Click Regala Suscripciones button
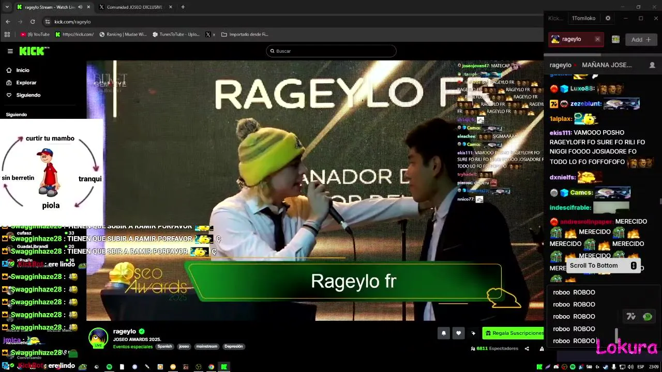Viewport: 662px width, 372px height. (513, 333)
